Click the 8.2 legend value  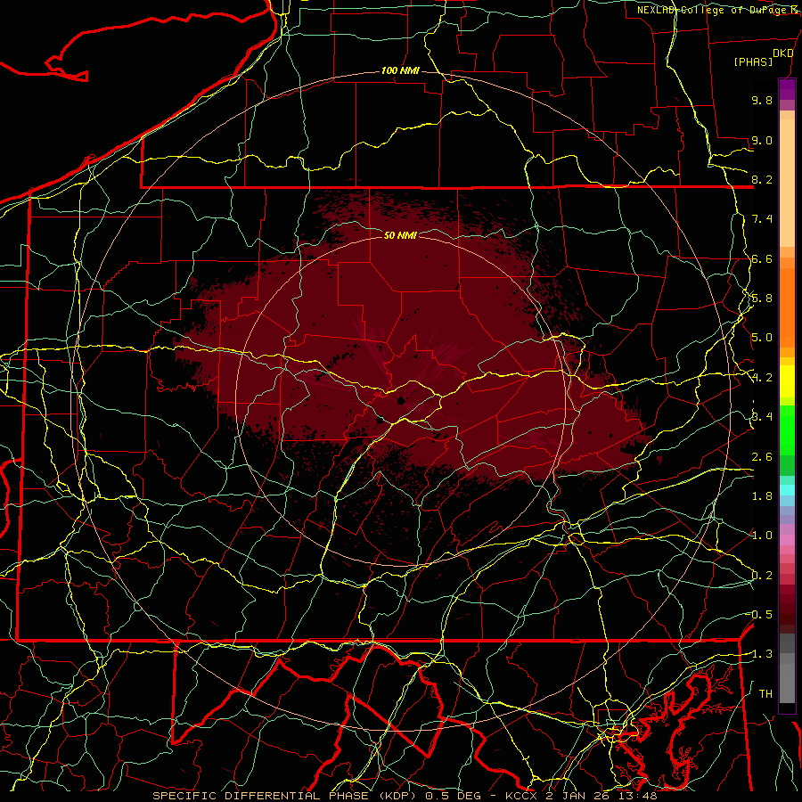[762, 179]
